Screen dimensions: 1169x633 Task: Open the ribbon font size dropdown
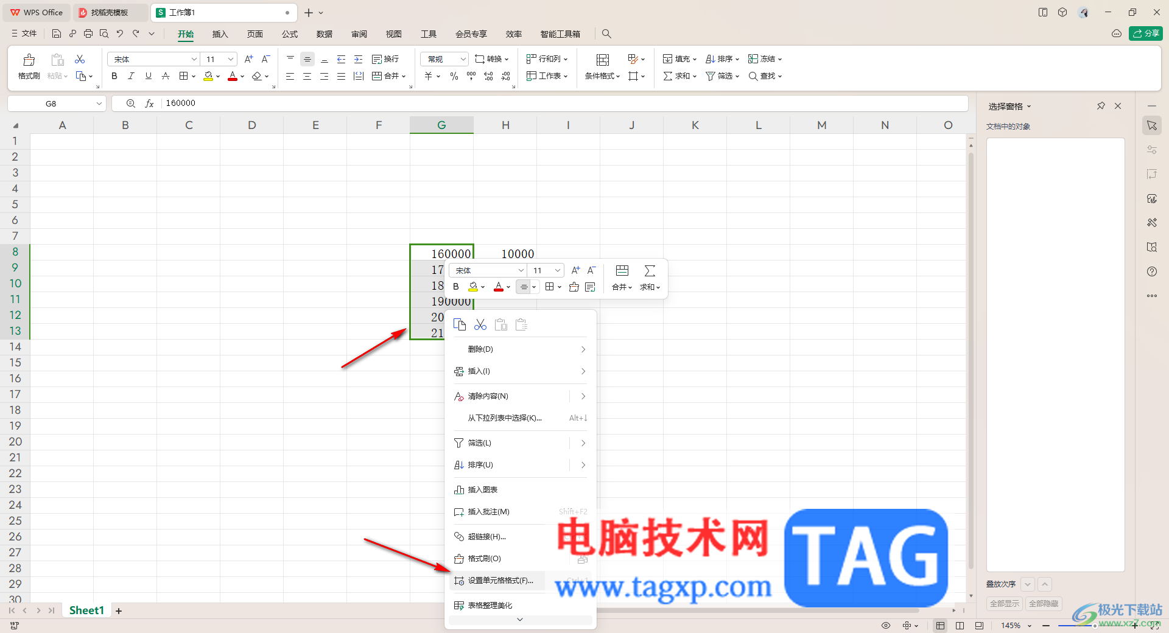(219, 59)
